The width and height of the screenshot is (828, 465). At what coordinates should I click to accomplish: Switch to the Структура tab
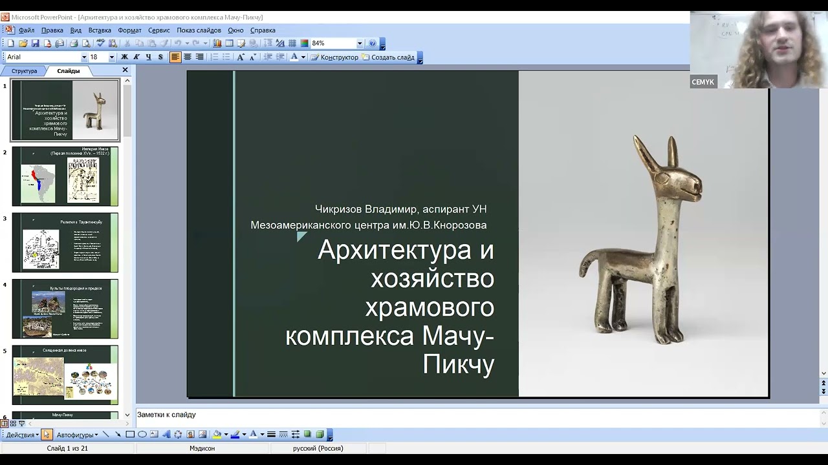tap(25, 71)
